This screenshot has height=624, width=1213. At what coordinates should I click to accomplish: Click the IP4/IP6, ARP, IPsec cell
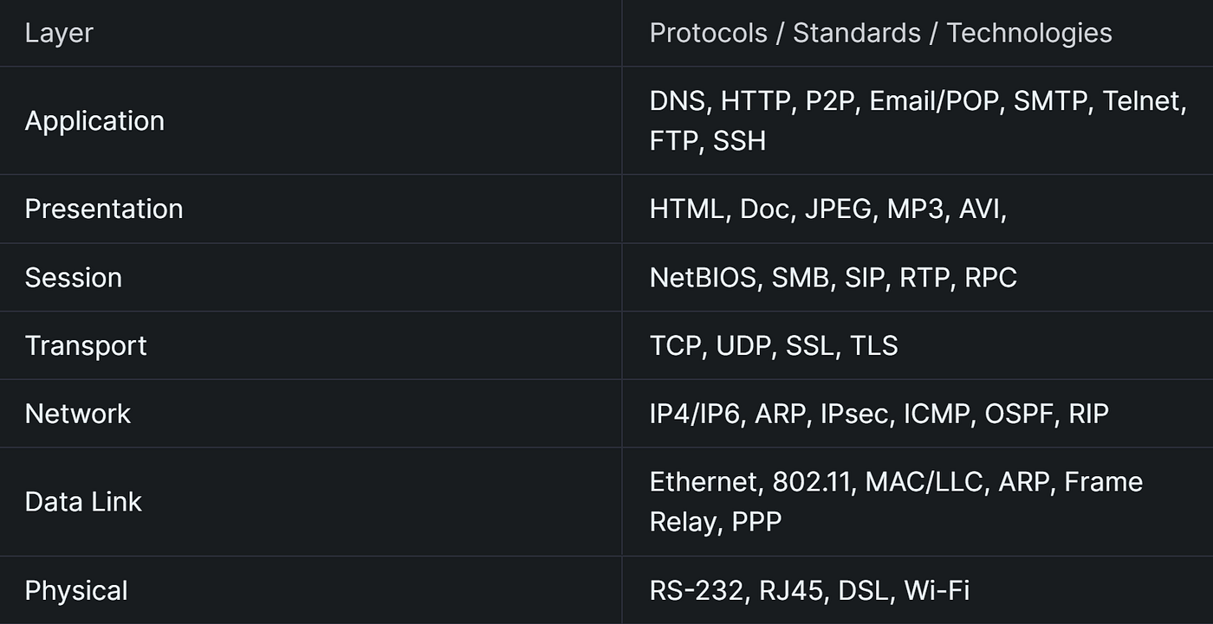click(x=918, y=413)
